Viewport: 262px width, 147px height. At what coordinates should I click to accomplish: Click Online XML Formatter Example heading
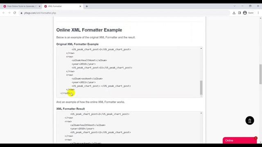click(x=89, y=30)
